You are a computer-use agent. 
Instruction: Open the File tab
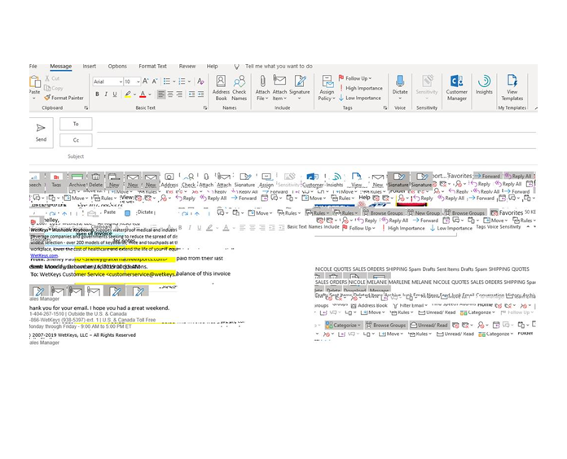33,67
